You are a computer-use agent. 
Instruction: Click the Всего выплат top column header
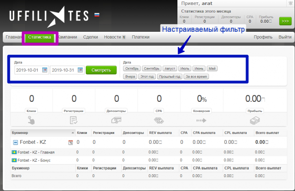267,133
